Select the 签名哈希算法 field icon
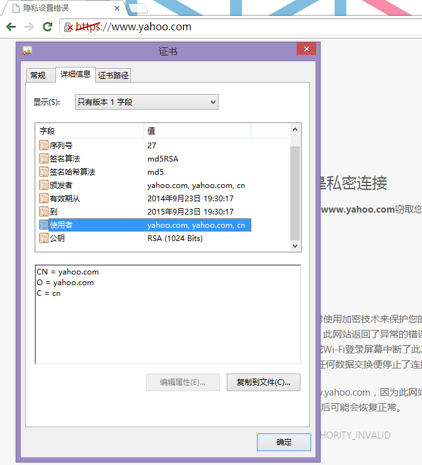 [43, 172]
